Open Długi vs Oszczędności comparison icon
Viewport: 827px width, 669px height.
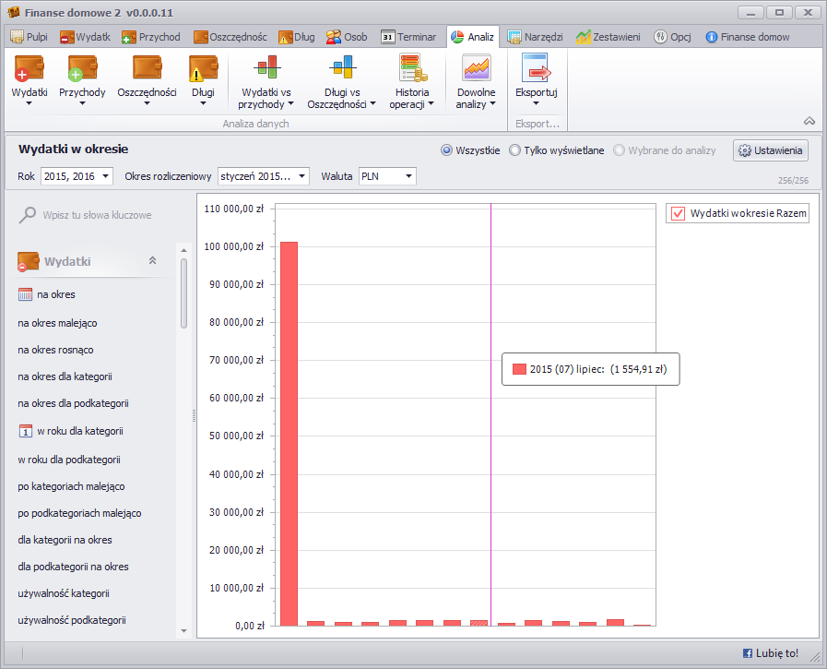(341, 69)
